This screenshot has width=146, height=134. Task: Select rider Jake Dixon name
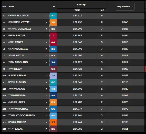pos(15,69)
